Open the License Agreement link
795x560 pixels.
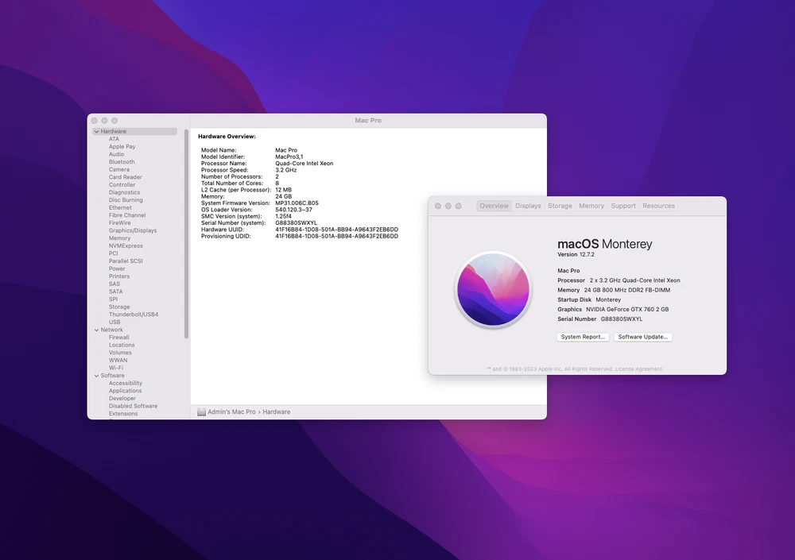tap(638, 369)
